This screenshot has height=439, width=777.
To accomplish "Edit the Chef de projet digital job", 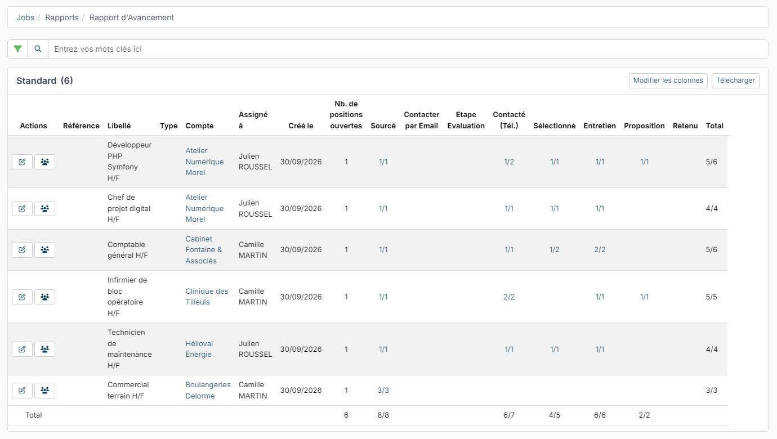I will 22,209.
